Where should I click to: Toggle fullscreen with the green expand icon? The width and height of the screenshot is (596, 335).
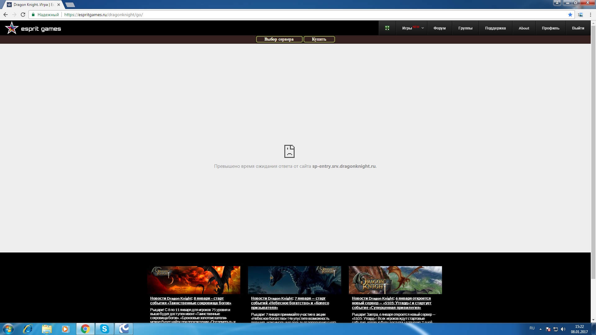point(387,28)
